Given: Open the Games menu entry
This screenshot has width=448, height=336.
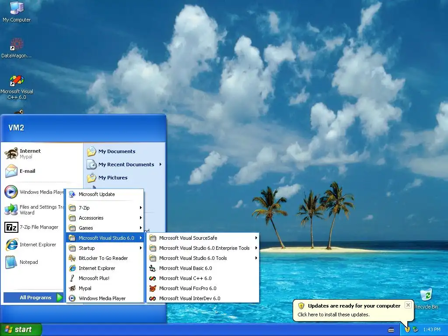Looking at the screenshot, I should [x=105, y=227].
